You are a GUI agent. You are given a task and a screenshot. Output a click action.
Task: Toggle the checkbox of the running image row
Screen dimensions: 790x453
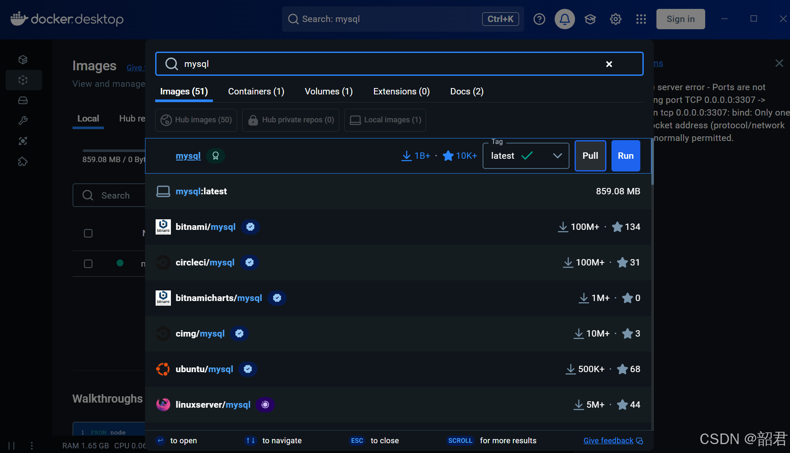(x=88, y=264)
